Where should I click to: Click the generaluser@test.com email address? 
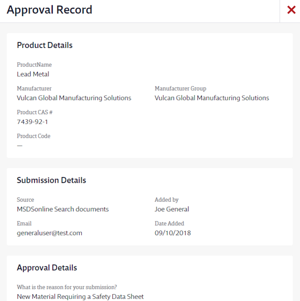[x=50, y=233]
